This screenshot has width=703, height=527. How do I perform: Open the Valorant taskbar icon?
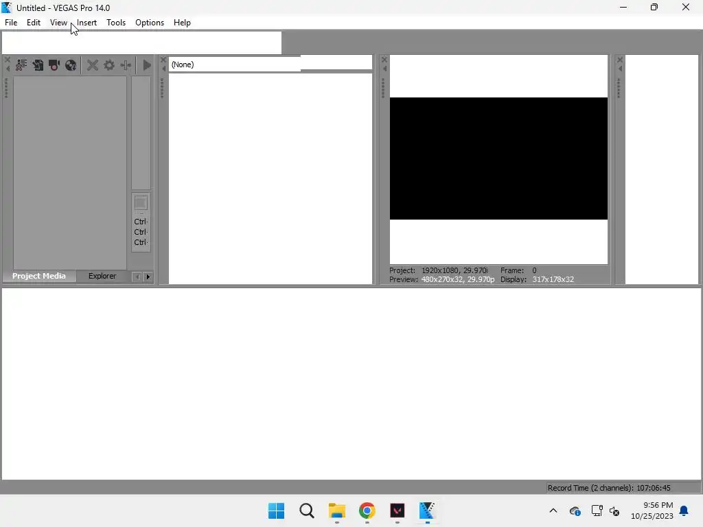click(397, 511)
